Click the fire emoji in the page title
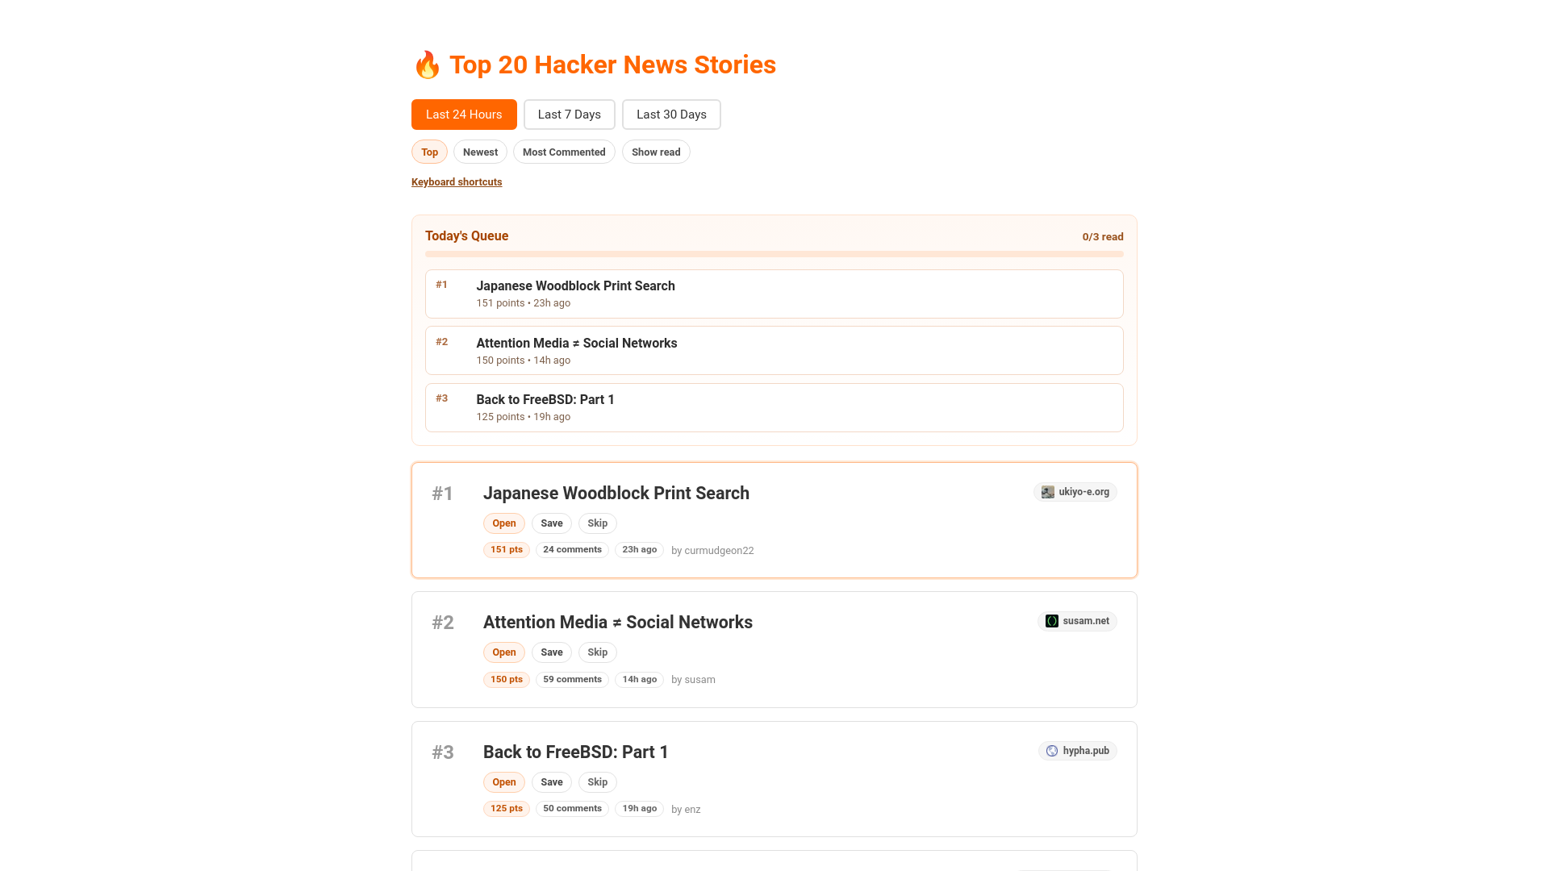This screenshot has width=1549, height=871. pyautogui.click(x=427, y=65)
